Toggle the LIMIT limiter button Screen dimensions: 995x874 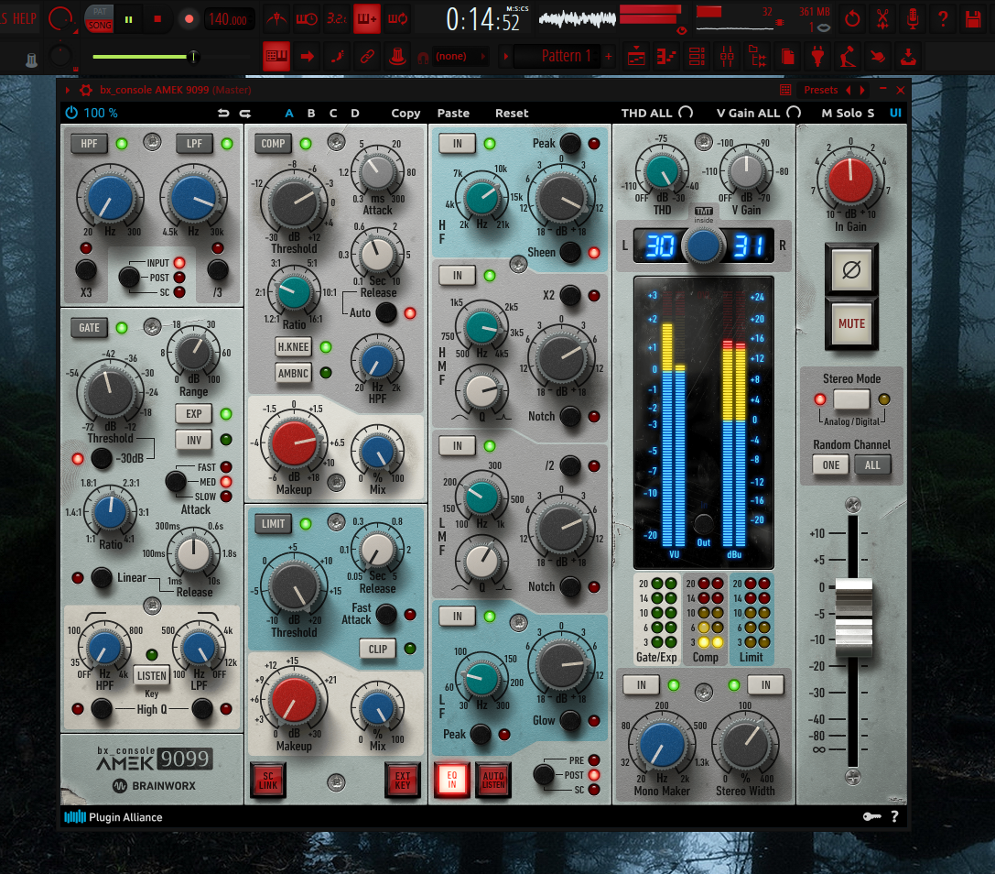(x=273, y=523)
